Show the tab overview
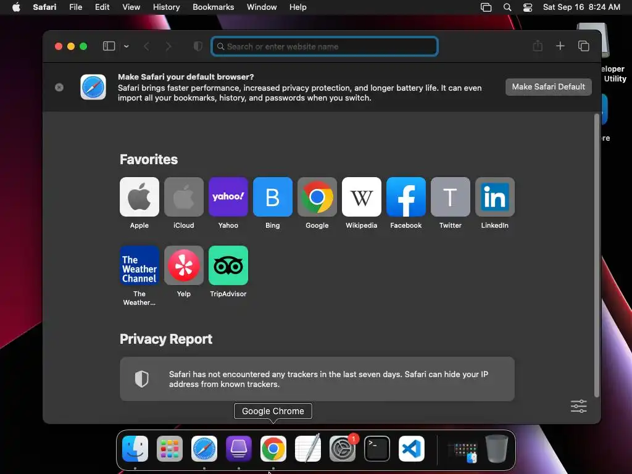The height and width of the screenshot is (474, 632). tap(583, 46)
